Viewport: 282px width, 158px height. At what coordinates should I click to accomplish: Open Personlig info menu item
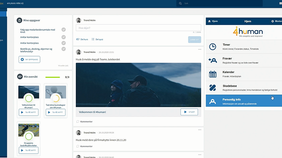click(244, 101)
